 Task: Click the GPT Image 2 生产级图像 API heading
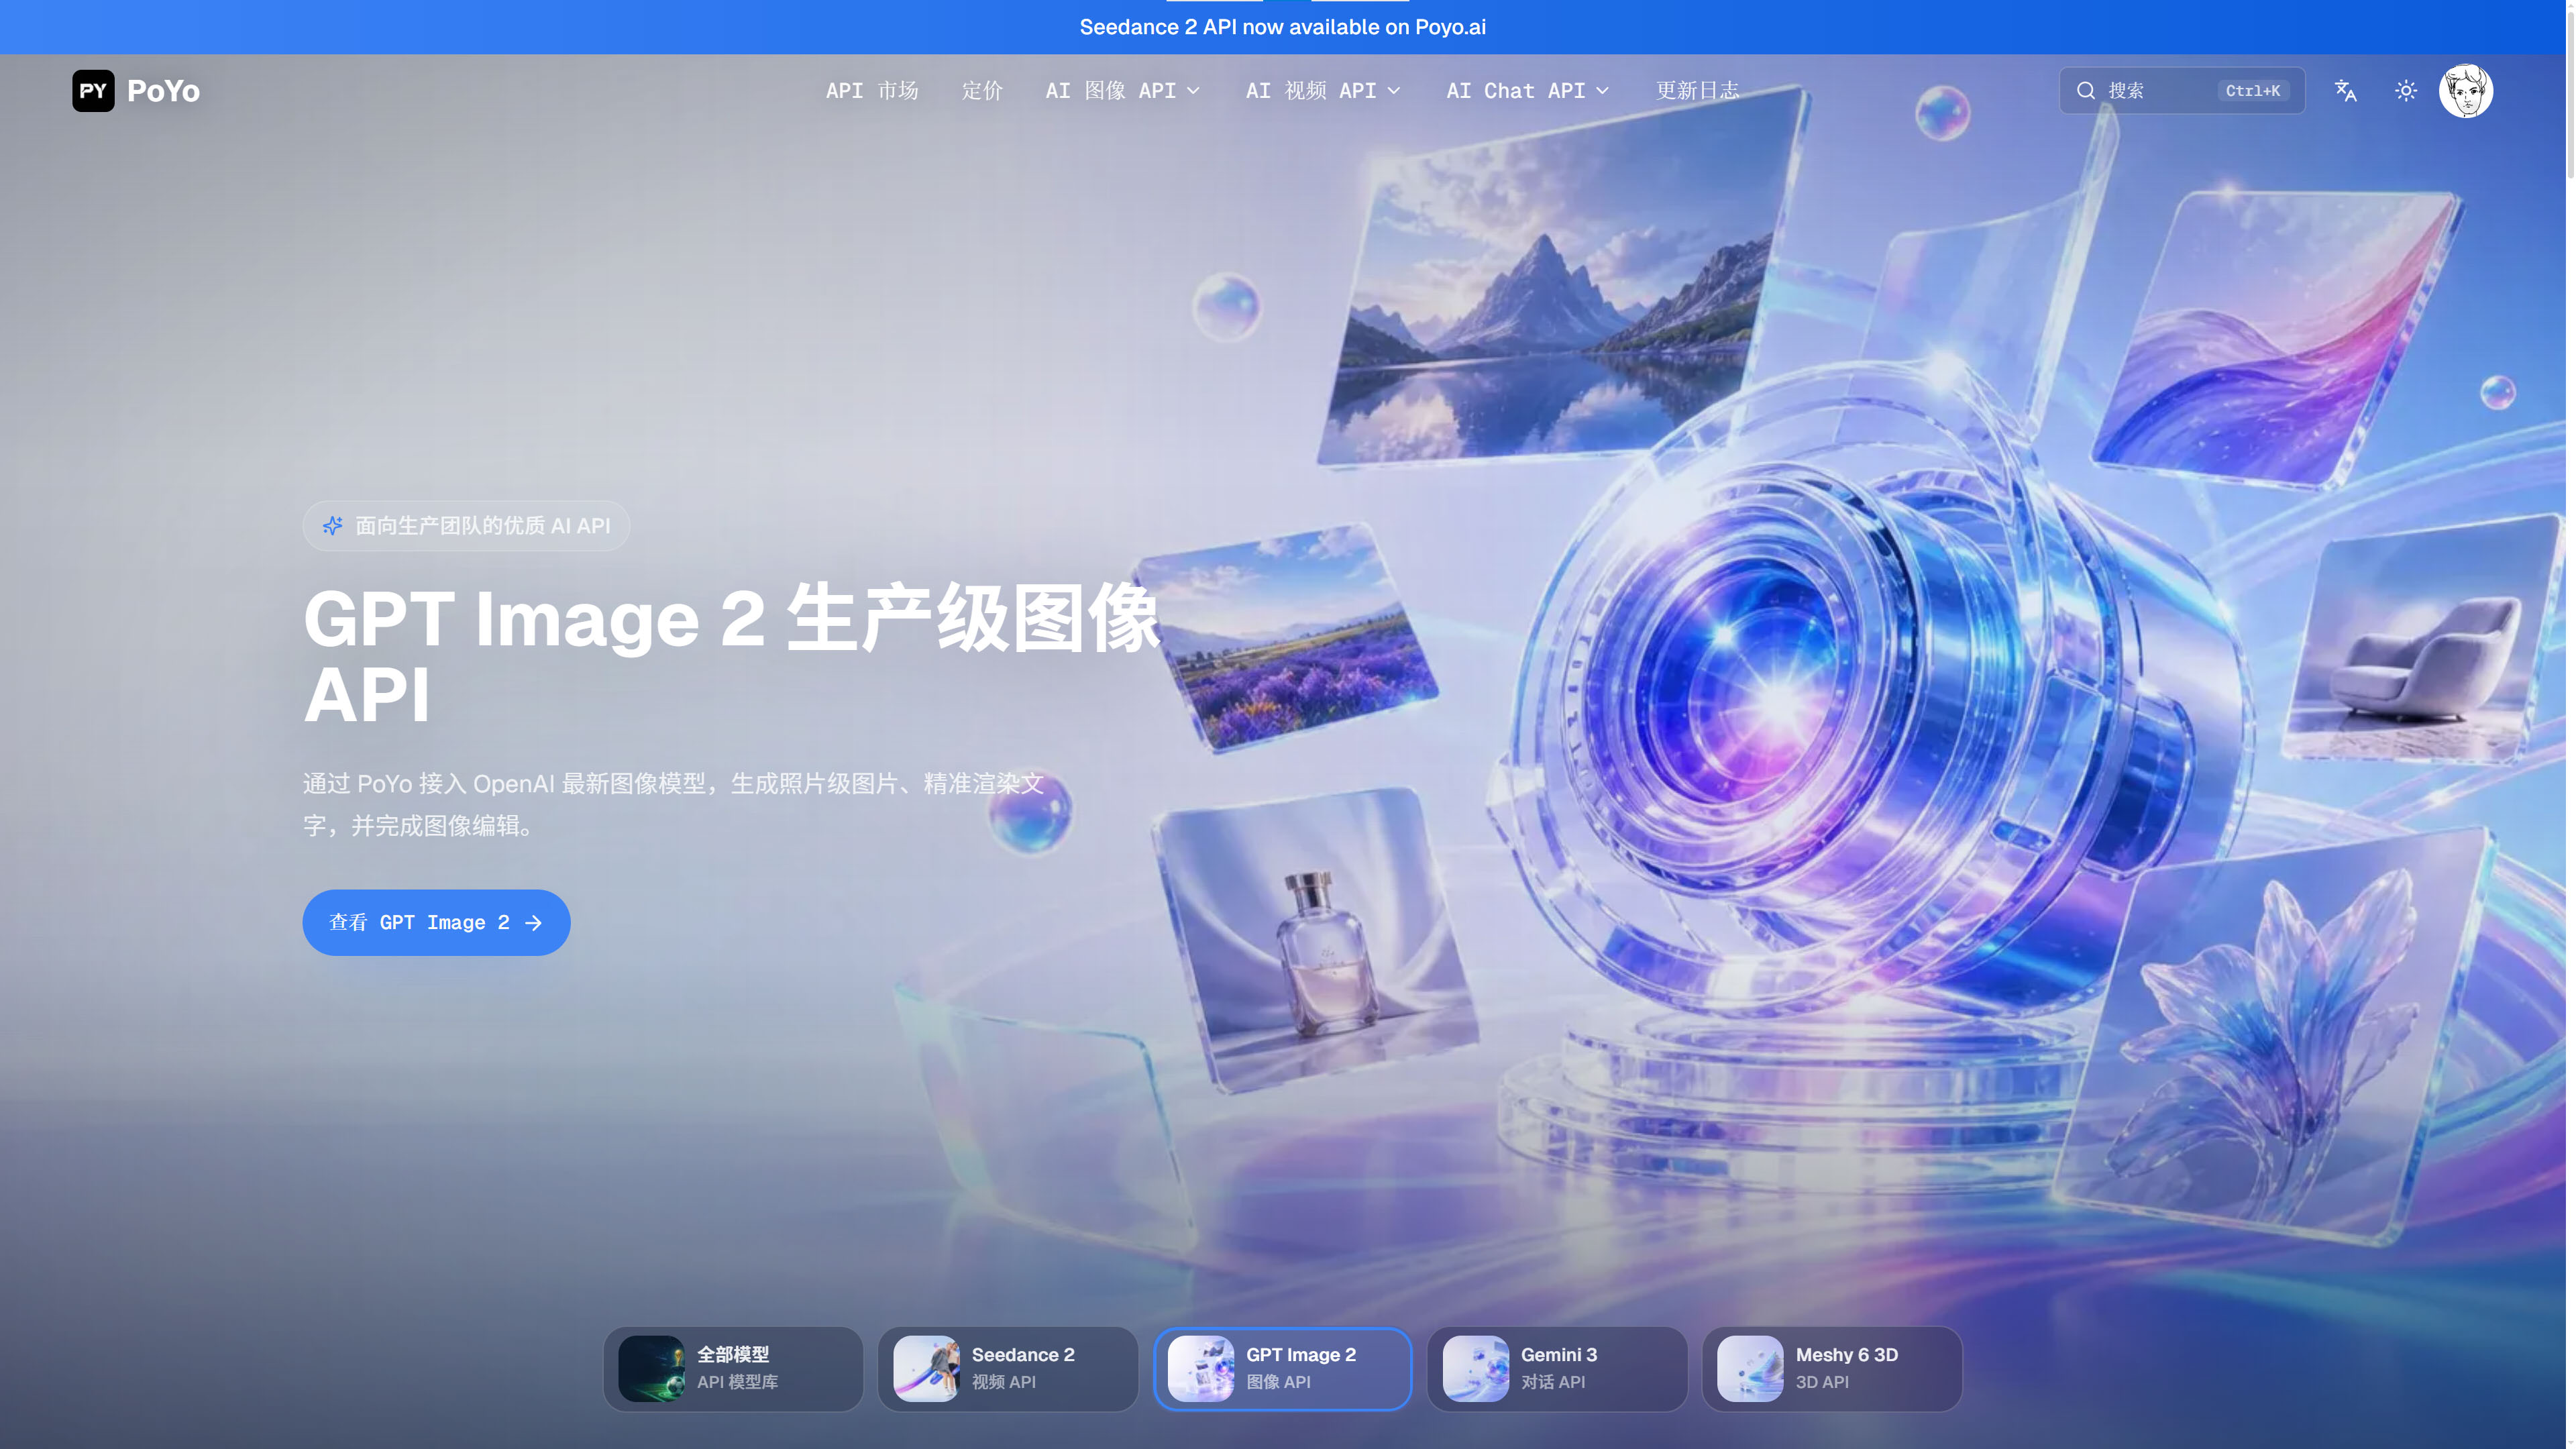pos(731,656)
